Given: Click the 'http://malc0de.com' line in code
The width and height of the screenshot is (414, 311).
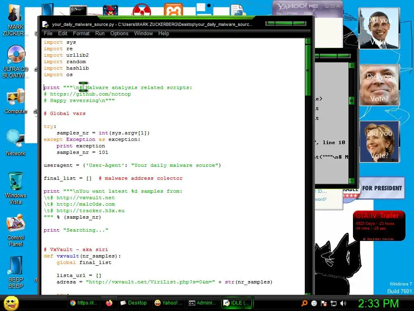Looking at the screenshot, I should [x=79, y=204].
